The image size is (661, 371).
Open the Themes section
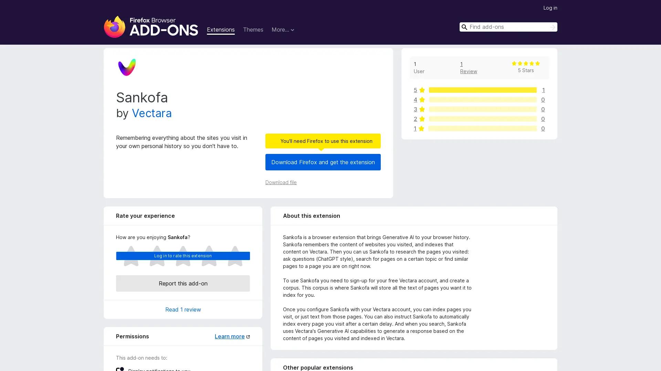point(253,30)
